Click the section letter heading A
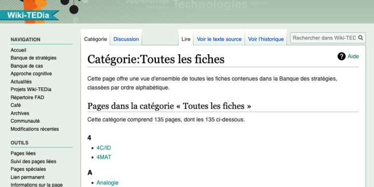The image size is (374, 187). coord(90,172)
